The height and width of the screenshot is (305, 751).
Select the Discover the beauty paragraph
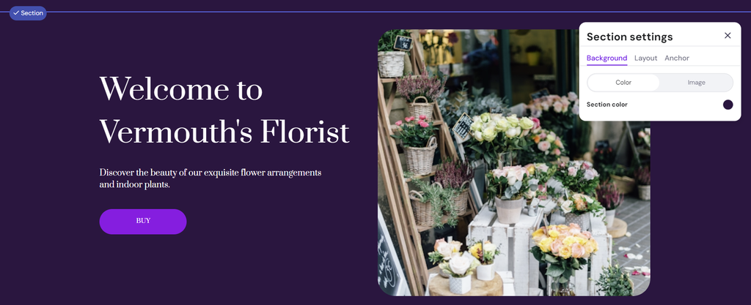[x=210, y=178]
